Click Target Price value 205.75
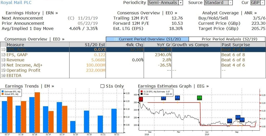The height and width of the screenshot is (136, 266). click(x=258, y=29)
